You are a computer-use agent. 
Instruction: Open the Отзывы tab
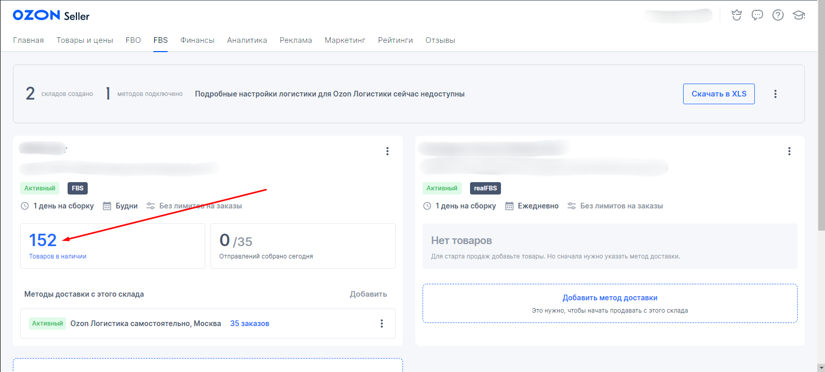tap(440, 40)
